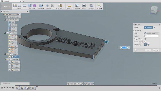Toggle visibility bulb of Sketch2
The width and height of the screenshot is (161, 91).
[x=10, y=65]
